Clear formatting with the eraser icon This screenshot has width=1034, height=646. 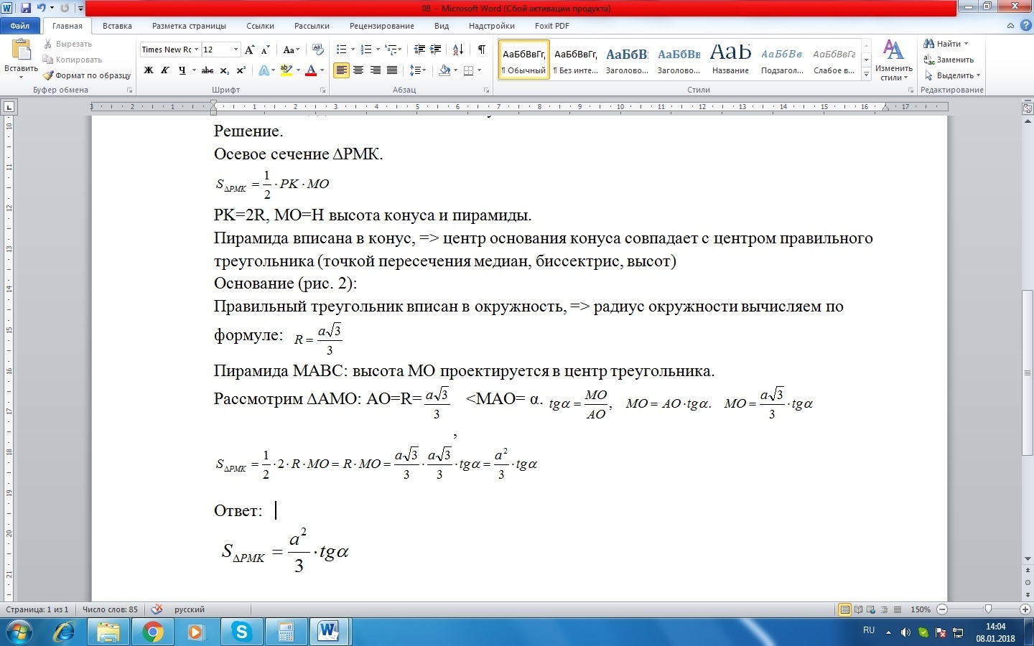[x=319, y=50]
